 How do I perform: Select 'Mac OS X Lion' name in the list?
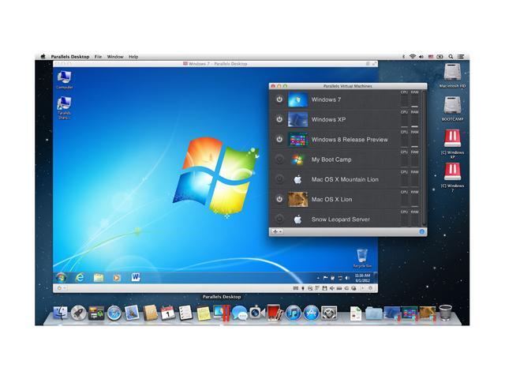[331, 200]
